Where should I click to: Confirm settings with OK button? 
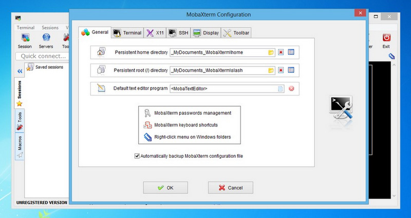point(165,188)
